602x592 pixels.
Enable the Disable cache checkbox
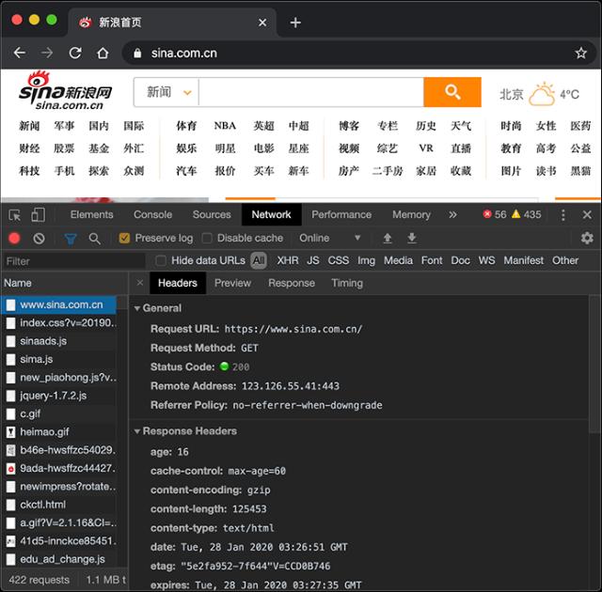(x=207, y=239)
